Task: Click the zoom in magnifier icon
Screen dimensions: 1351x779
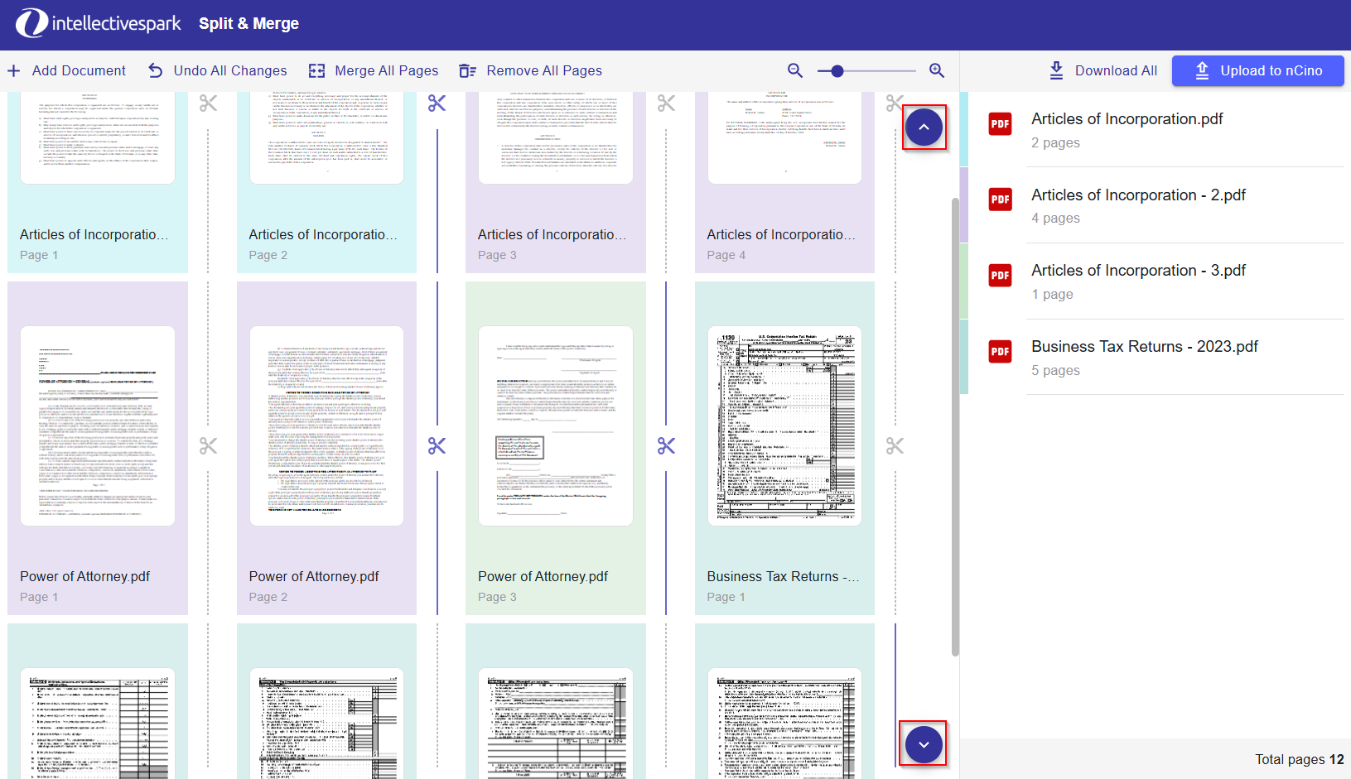Action: [x=937, y=71]
